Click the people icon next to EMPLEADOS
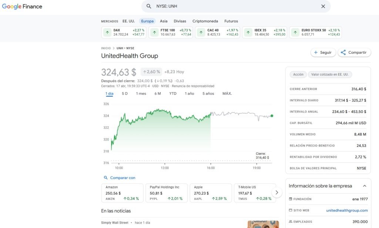Viewport: 379px width, 228px height. tap(291, 221)
